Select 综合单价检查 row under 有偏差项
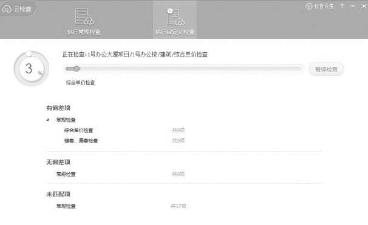The image size is (368, 225). point(124,130)
